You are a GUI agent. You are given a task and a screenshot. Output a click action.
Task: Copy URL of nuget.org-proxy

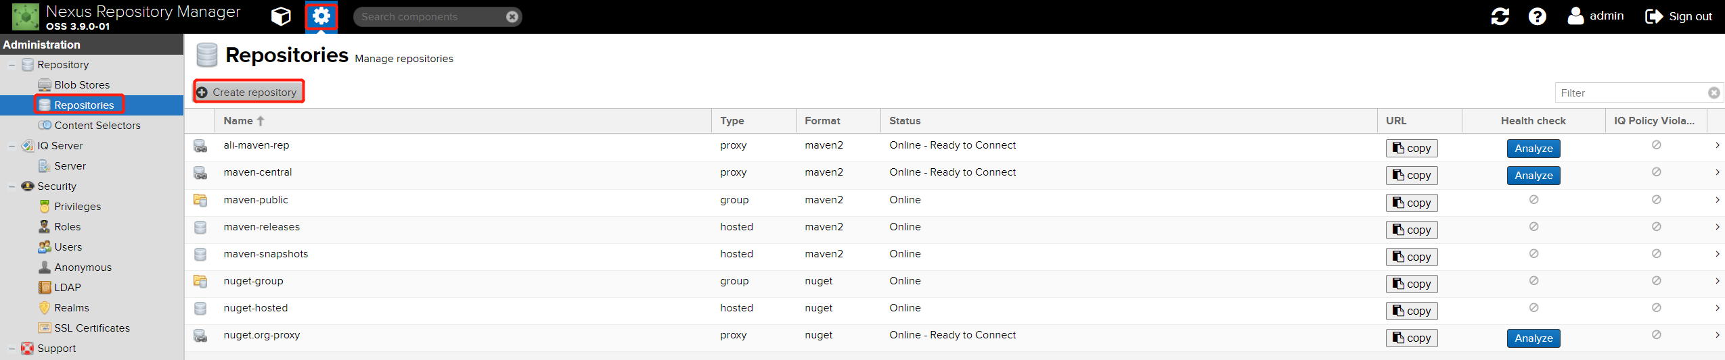(1412, 338)
